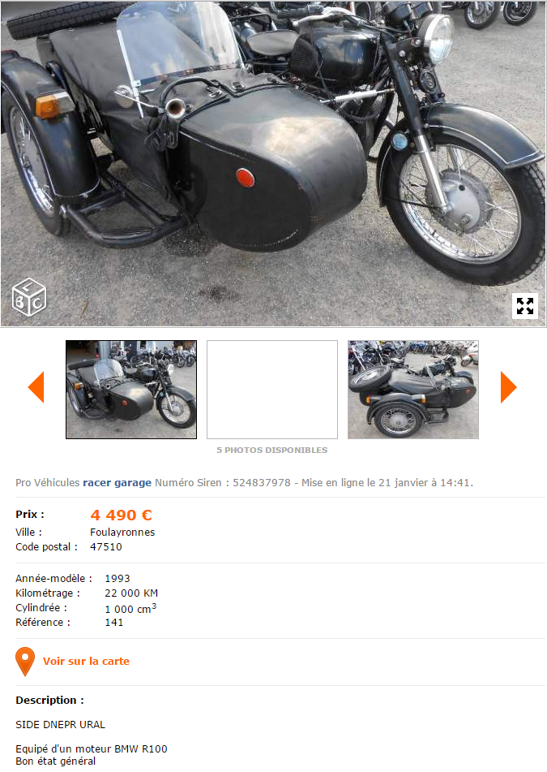The width and height of the screenshot is (547, 772).
Task: Click the Siren number 524837978
Action: tap(262, 482)
